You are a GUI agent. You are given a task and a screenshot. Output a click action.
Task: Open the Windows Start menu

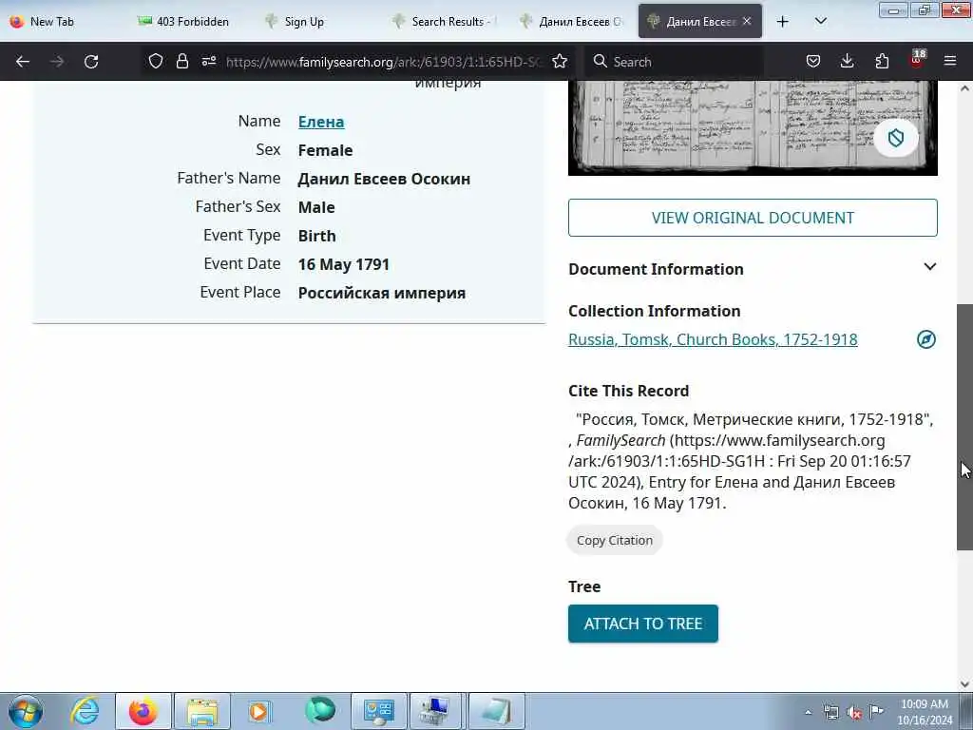click(26, 711)
